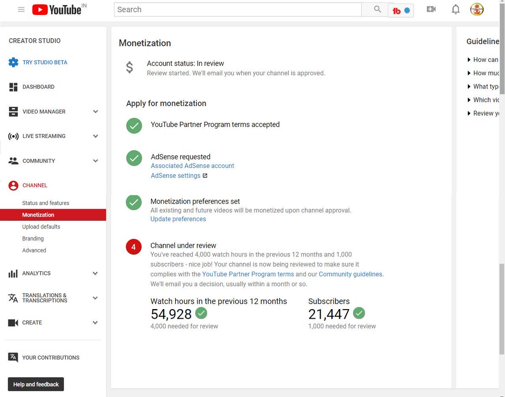Open the Dashboard menu item

(x=38, y=87)
